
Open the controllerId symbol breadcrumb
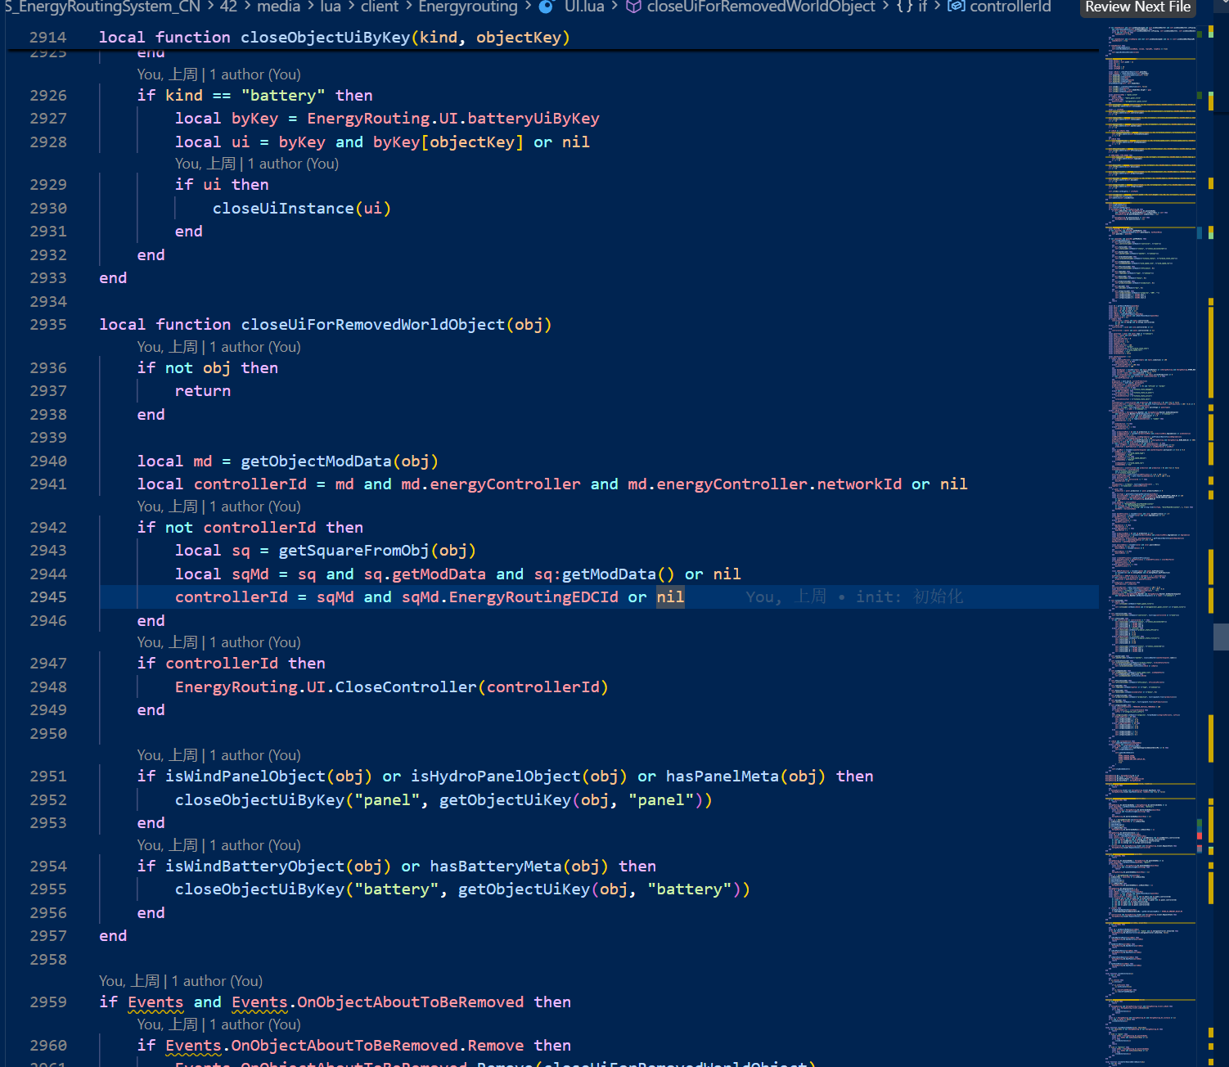pos(1011,7)
